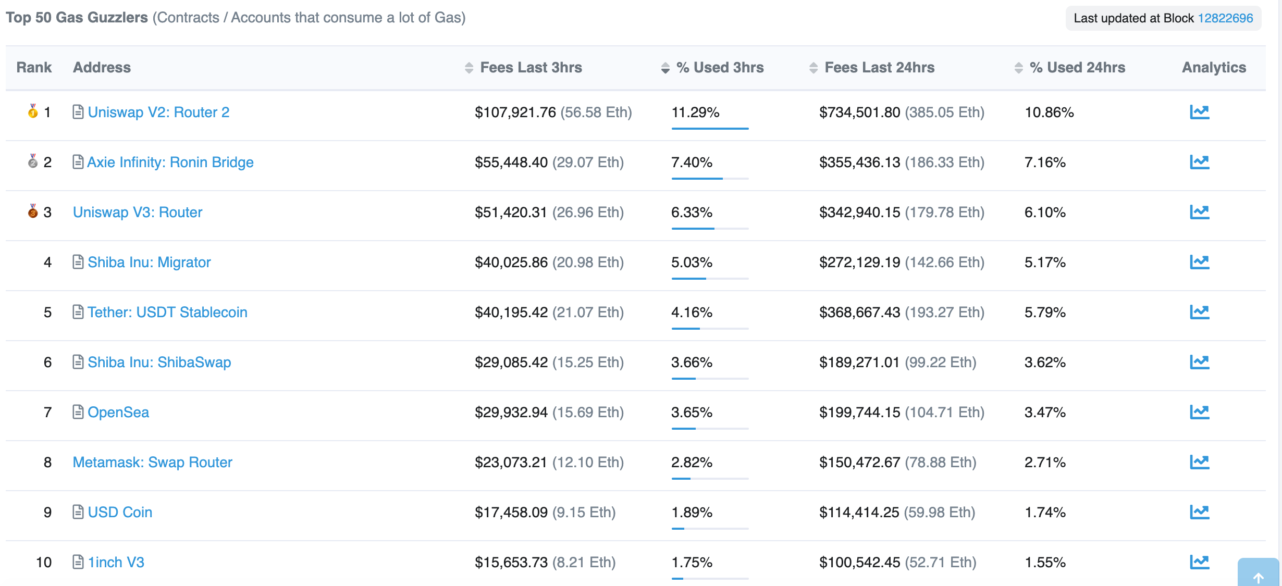Image resolution: width=1282 pixels, height=586 pixels.
Task: Open OpenSea address link
Action: 118,412
